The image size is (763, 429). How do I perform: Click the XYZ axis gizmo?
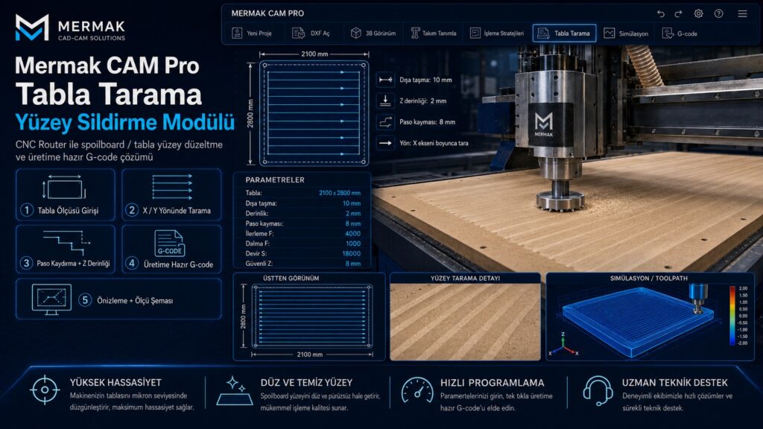[x=563, y=346]
